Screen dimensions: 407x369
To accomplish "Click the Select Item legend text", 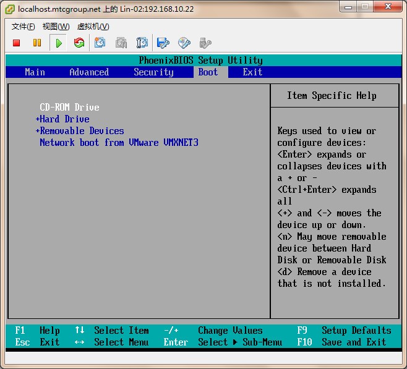I will coord(121,330).
